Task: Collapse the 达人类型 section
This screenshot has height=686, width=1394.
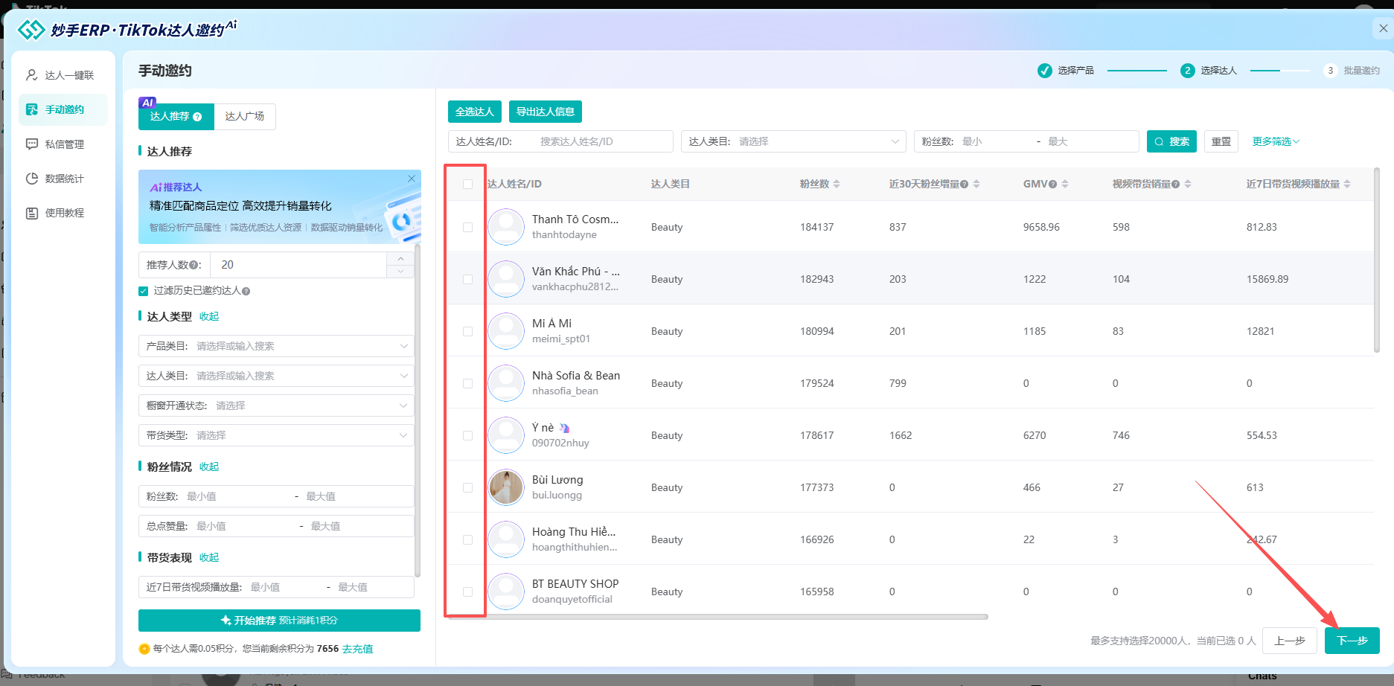Action: [x=209, y=316]
